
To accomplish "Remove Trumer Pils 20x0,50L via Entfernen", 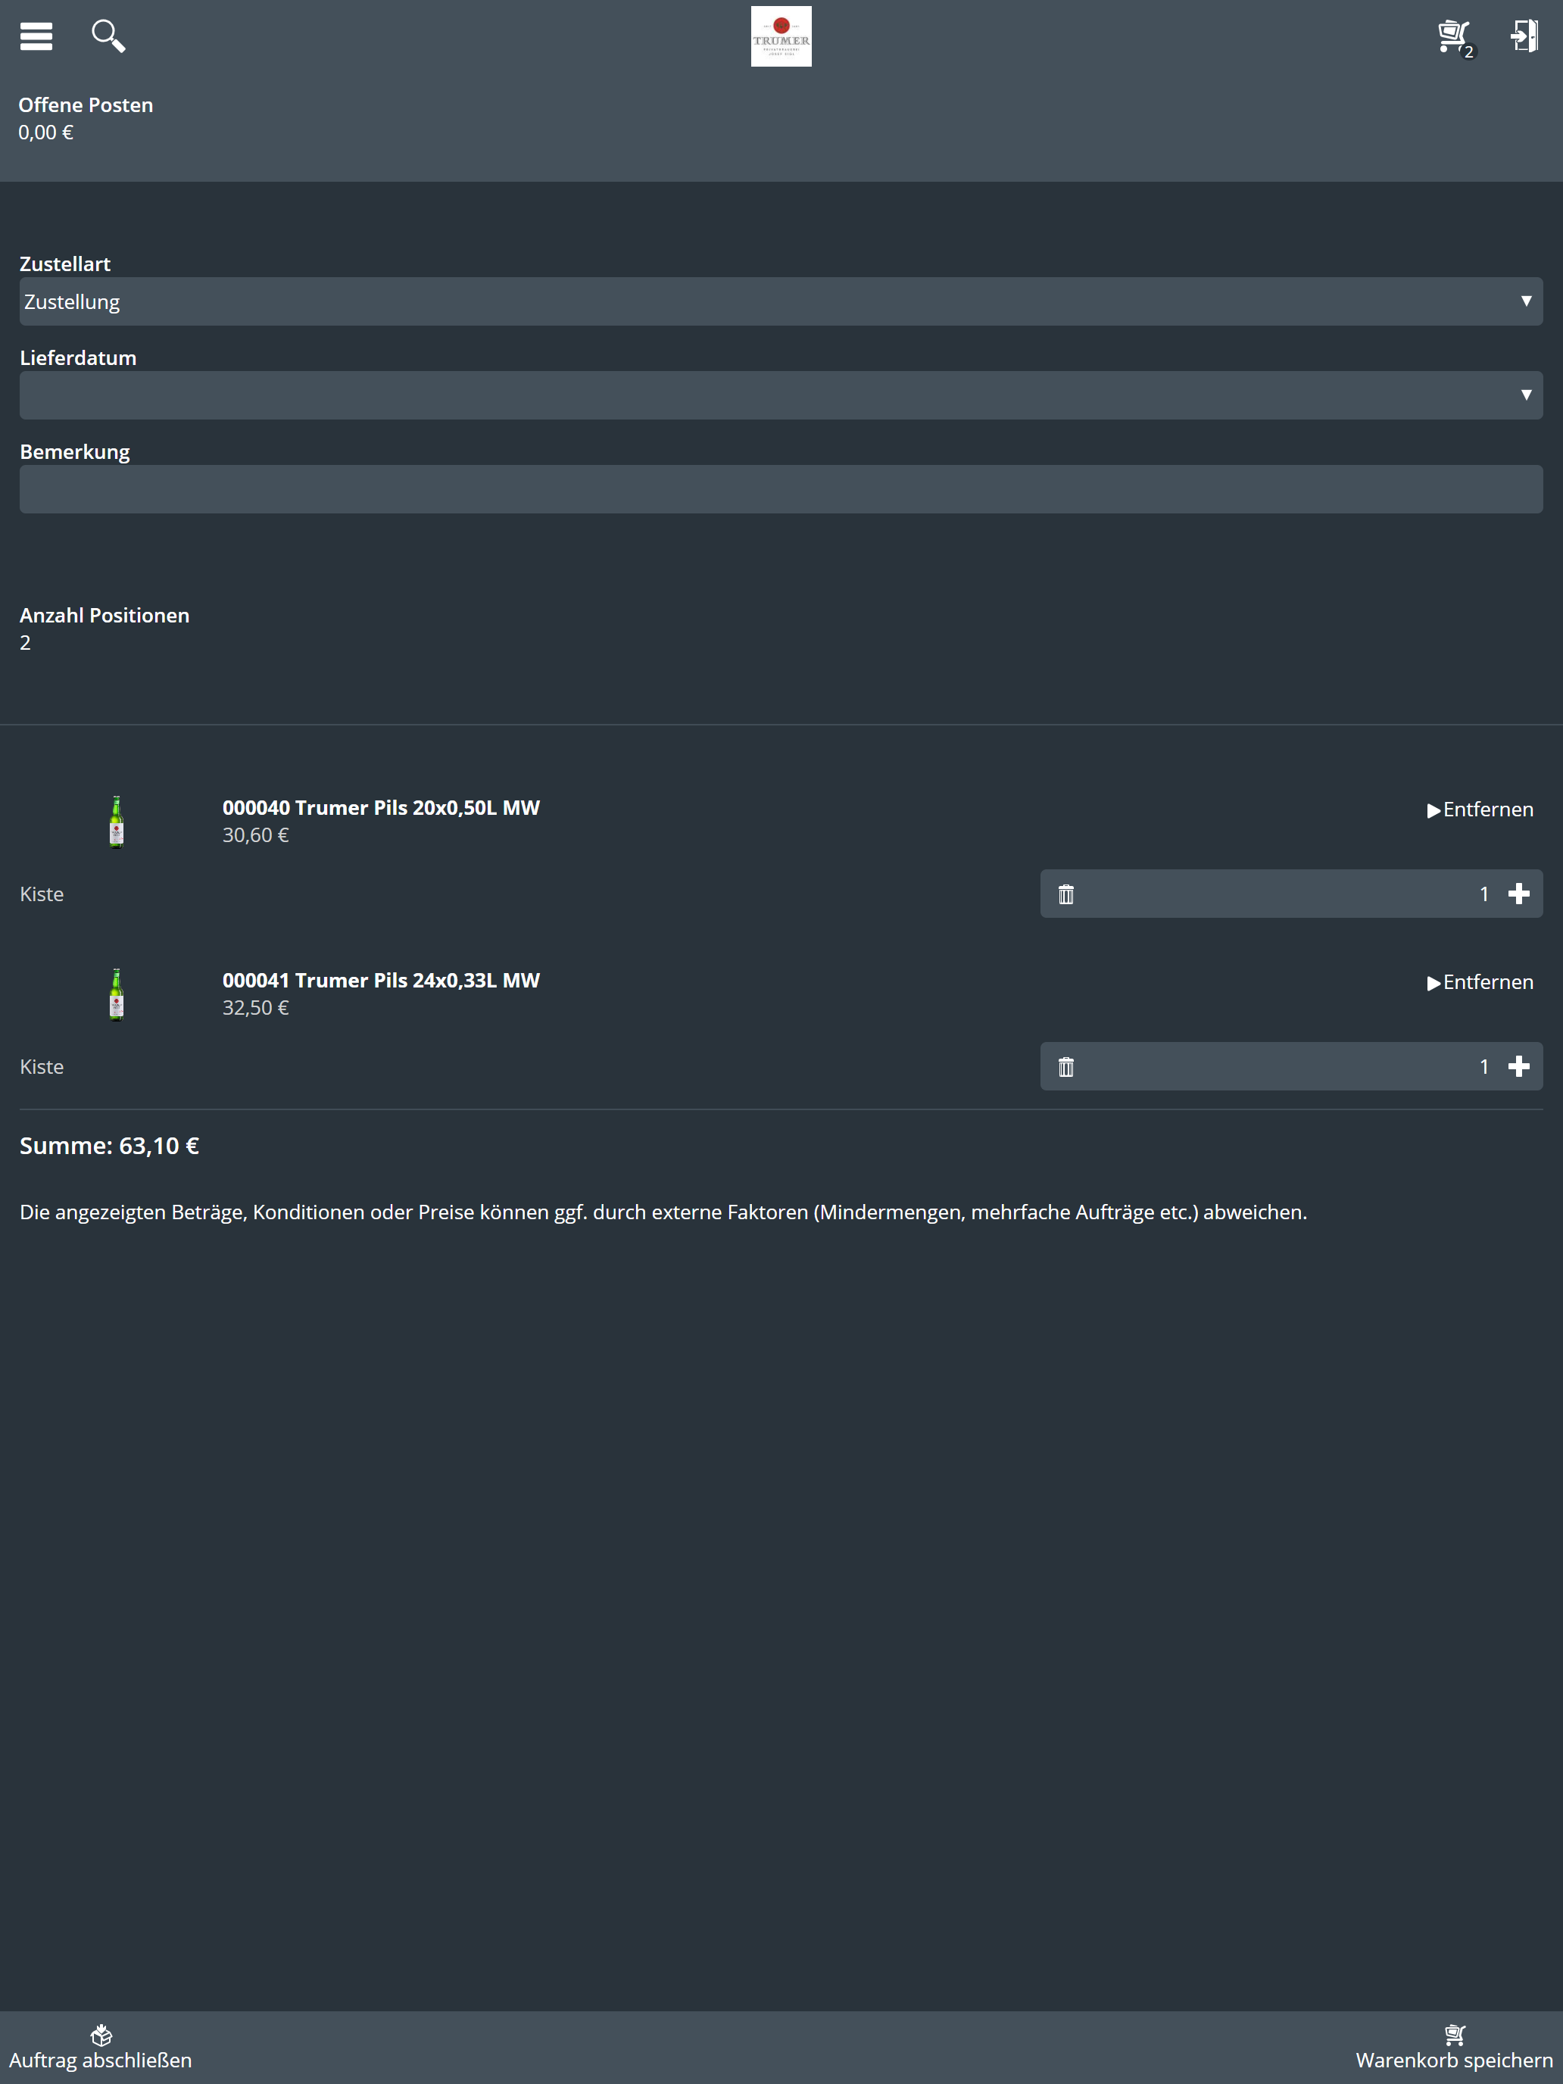I will pos(1480,810).
